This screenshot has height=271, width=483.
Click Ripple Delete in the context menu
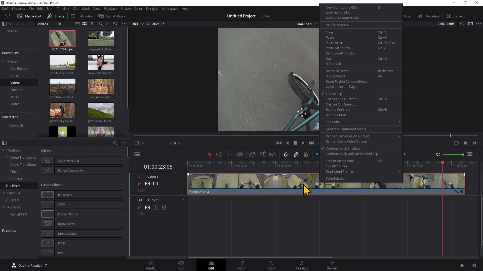[335, 76]
